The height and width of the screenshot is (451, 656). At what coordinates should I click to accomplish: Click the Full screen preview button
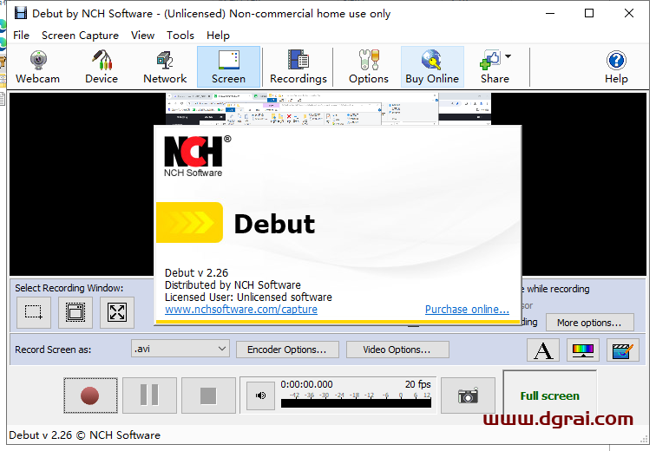[550, 395]
